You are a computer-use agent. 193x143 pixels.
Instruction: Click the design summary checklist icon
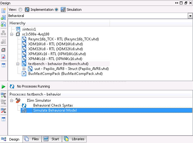(x=3, y=50)
